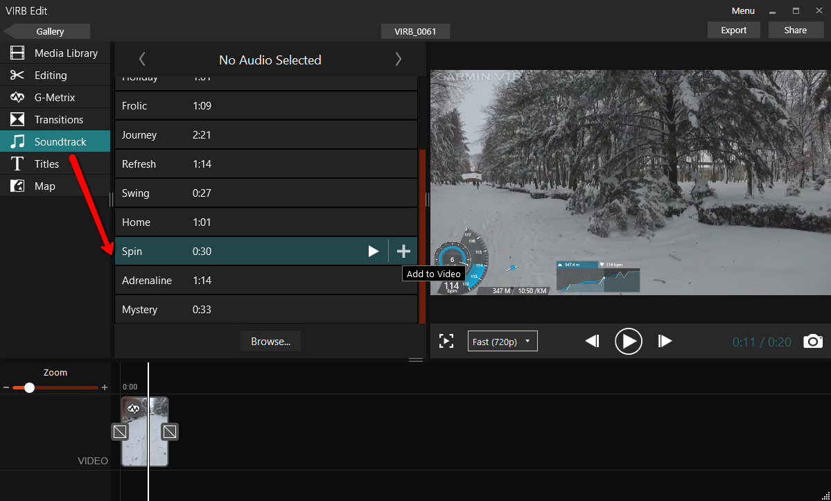This screenshot has height=501, width=831.
Task: Step forward one frame in the preview
Action: pos(665,341)
